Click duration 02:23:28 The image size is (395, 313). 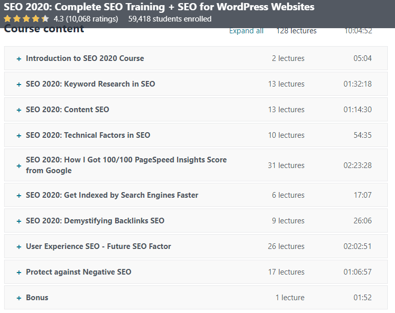click(358, 165)
